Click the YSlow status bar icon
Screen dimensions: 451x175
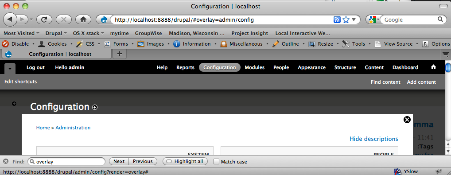coord(398,171)
